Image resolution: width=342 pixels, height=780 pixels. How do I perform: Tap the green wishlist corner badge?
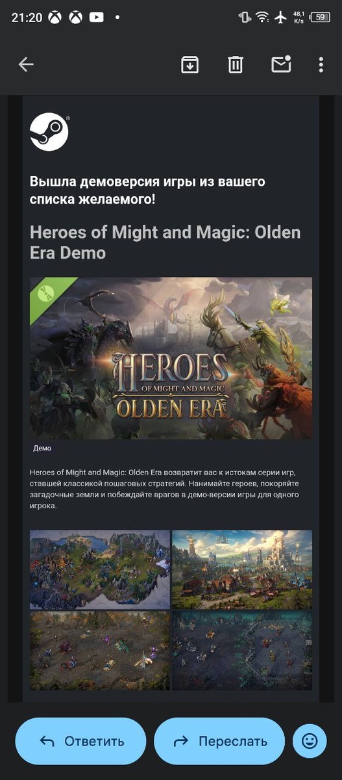[x=45, y=293]
